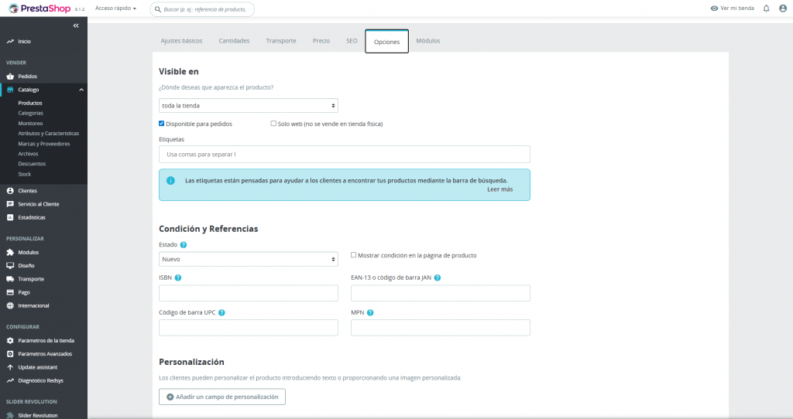Switch to the SEO tab

tap(352, 41)
